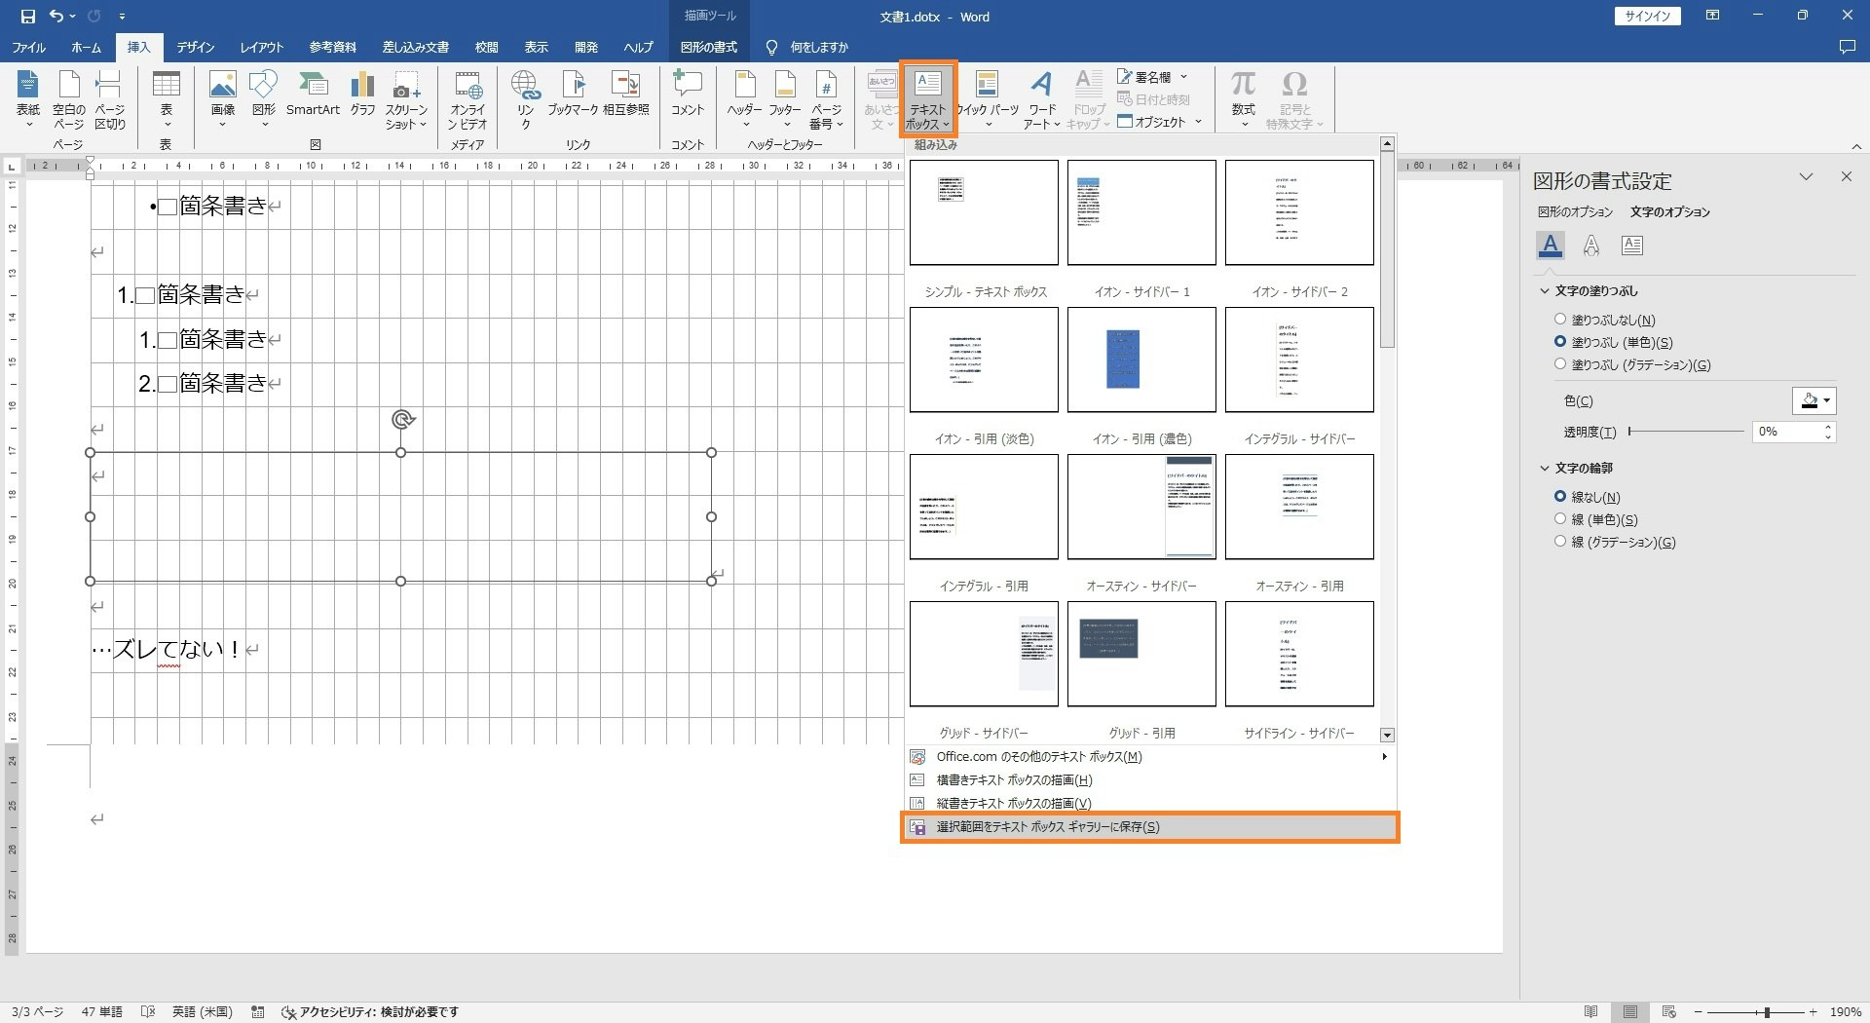
Task: Switch to the デザイン tab
Action: [x=196, y=47]
